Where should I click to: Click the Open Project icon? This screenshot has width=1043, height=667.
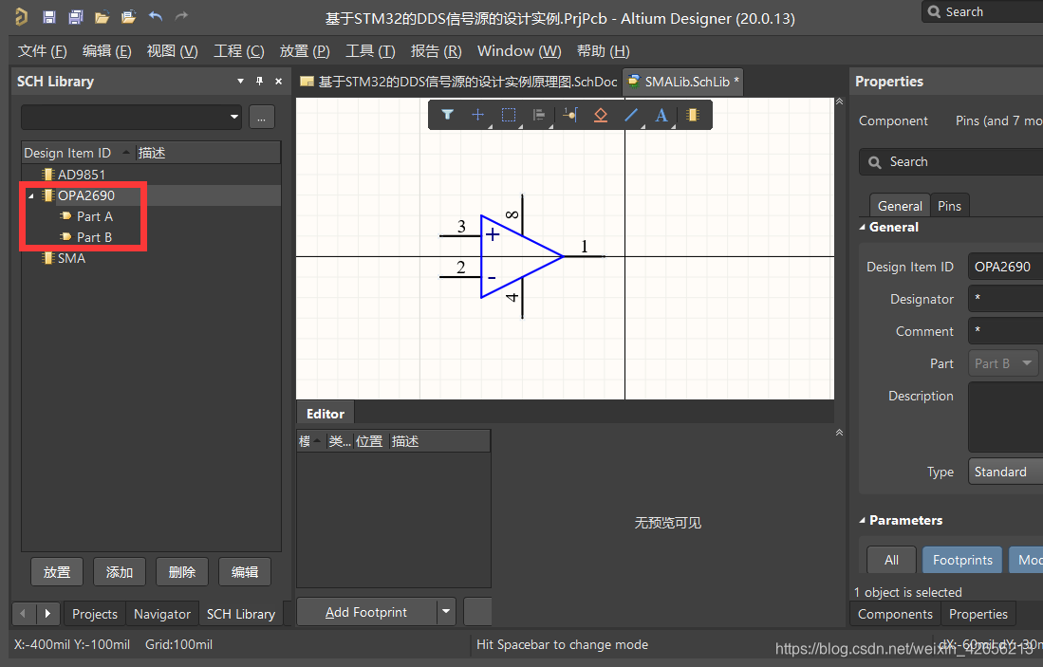128,17
